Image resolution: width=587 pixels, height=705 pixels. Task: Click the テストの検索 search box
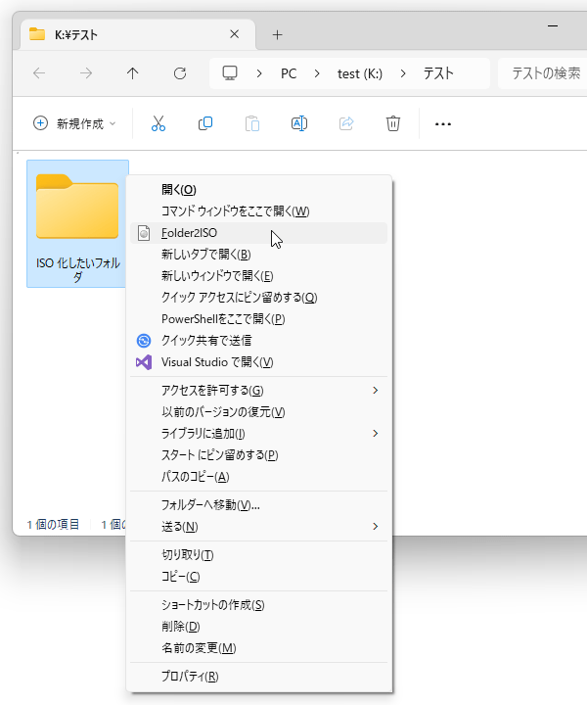(x=543, y=73)
